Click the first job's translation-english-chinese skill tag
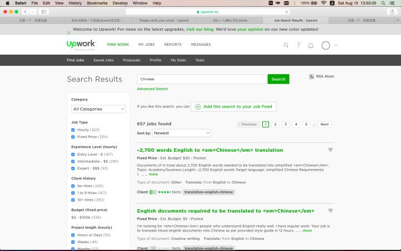 click(x=209, y=192)
